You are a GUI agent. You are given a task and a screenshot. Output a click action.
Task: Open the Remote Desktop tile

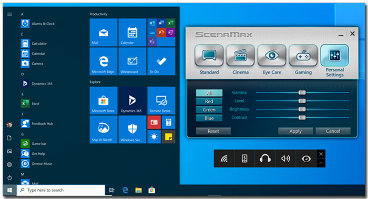point(161,100)
